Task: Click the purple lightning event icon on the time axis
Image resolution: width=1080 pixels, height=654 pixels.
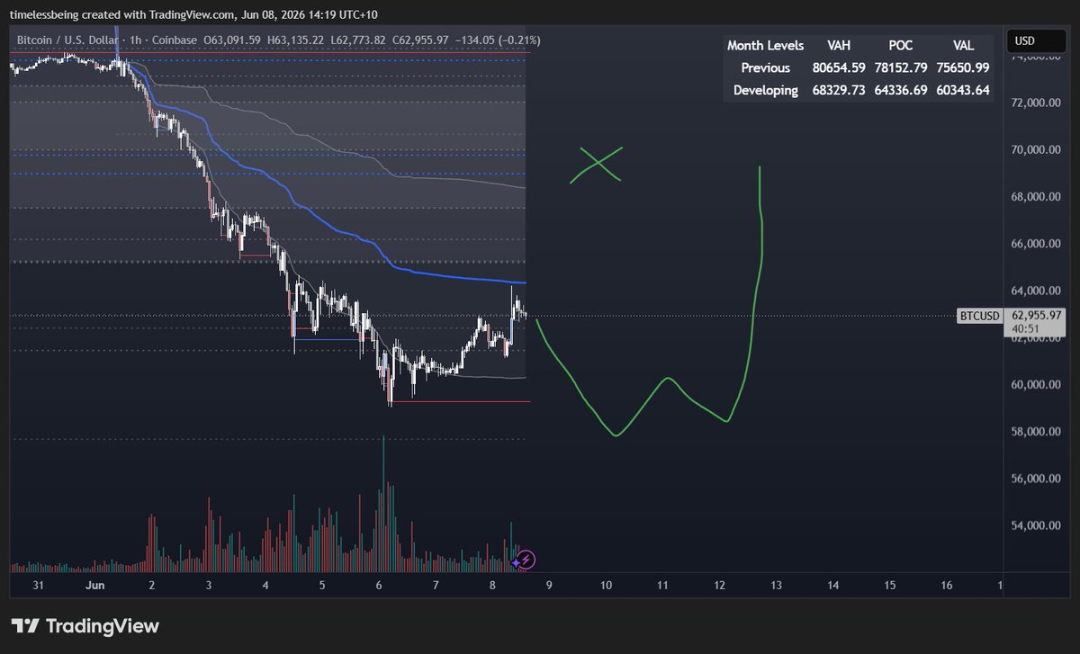Action: coord(526,560)
